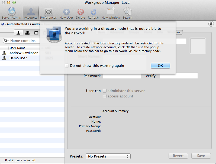Click the Save button
216x164 pixels.
click(201, 156)
